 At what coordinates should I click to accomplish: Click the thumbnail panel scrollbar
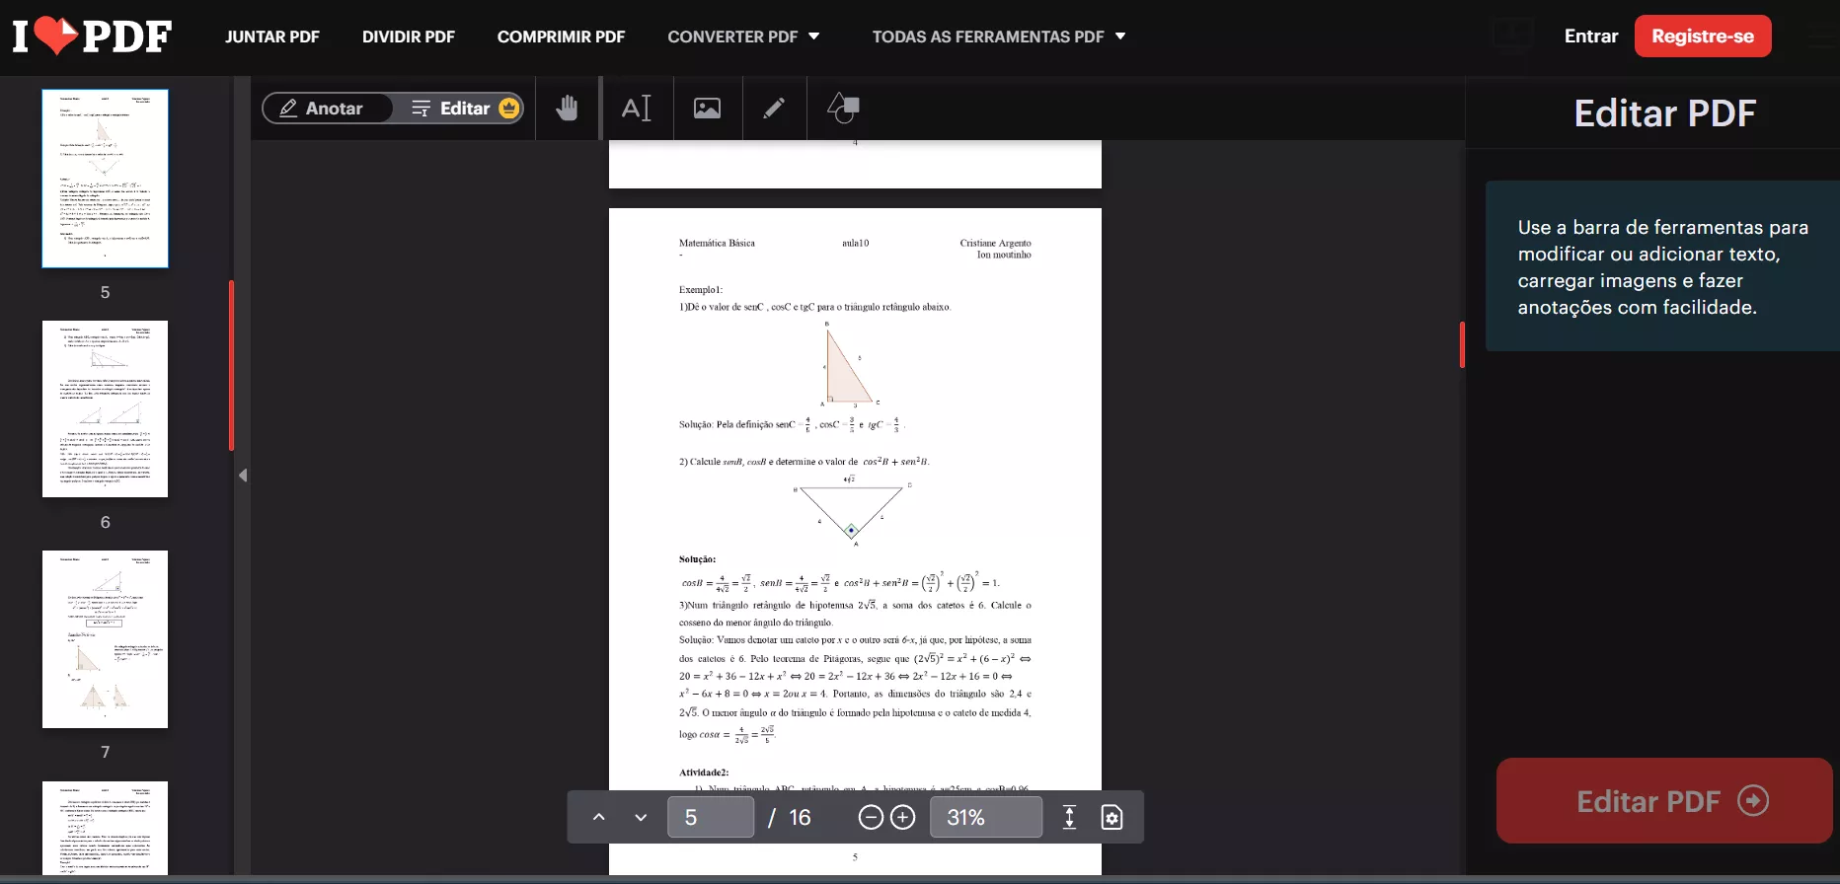point(231,365)
